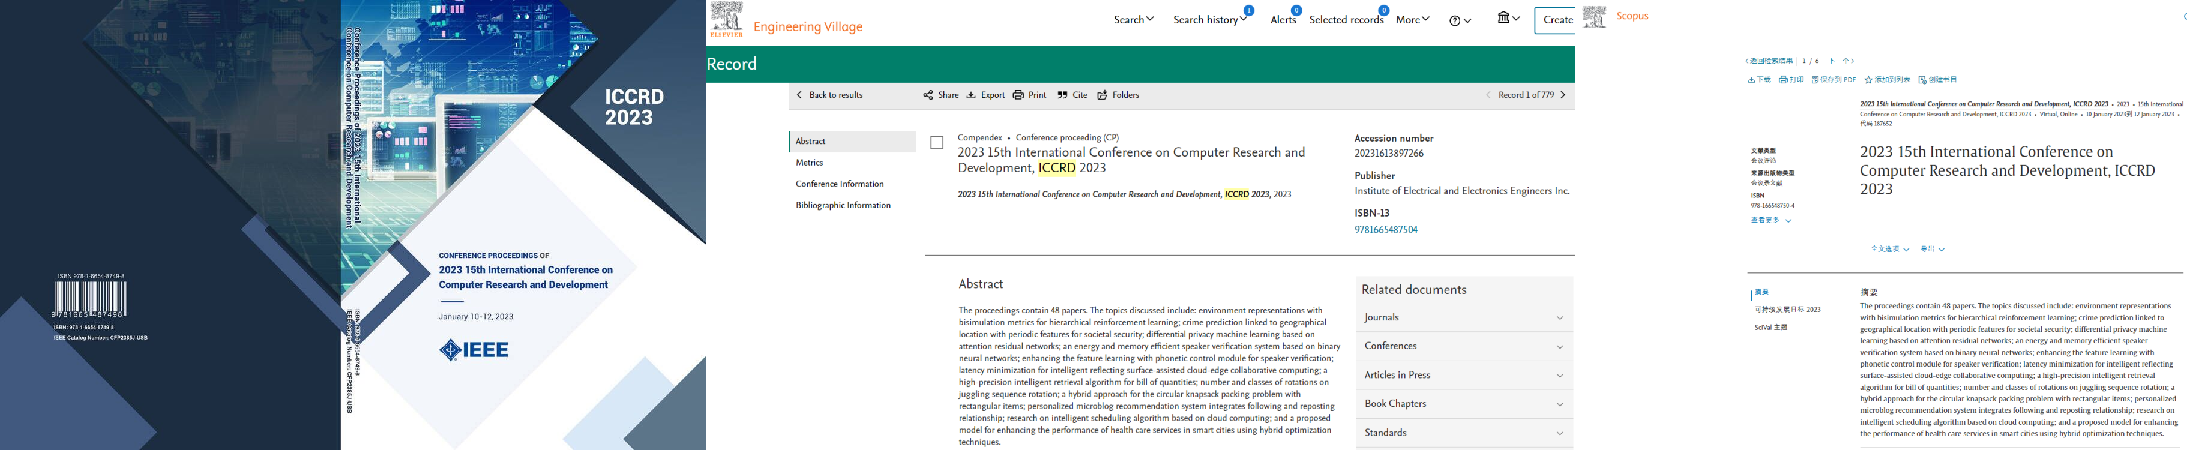Open Alerts in the top navigation
The width and height of the screenshot is (2187, 450).
[1283, 20]
